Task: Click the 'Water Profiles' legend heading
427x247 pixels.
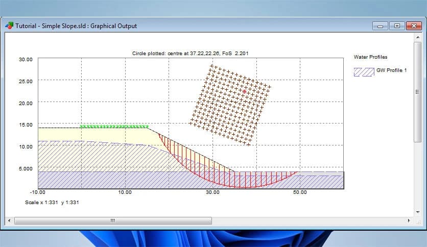Action: tap(371, 57)
